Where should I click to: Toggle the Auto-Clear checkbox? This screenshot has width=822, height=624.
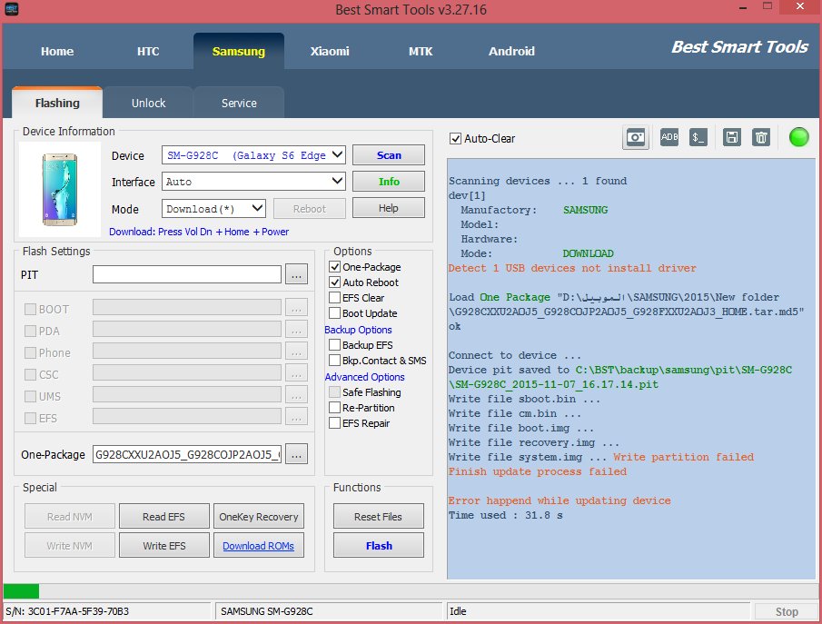coord(456,139)
